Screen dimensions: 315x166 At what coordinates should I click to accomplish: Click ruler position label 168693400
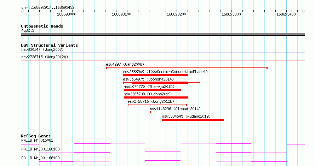coord(286,14)
